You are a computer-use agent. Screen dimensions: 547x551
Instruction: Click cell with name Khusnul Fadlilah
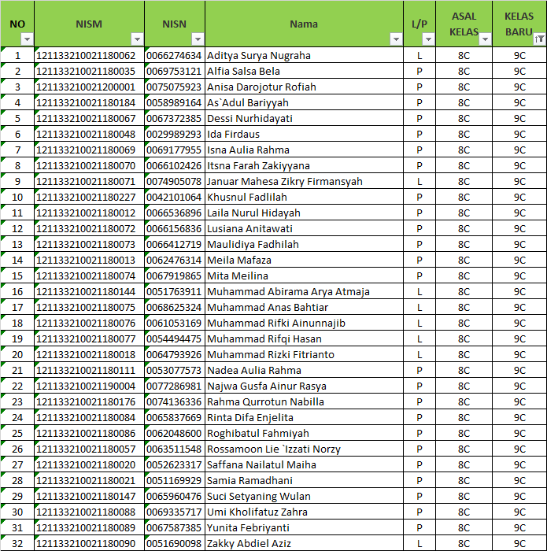point(304,197)
